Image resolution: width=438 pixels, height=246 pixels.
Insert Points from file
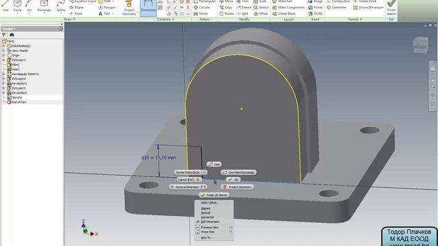(x=315, y=8)
